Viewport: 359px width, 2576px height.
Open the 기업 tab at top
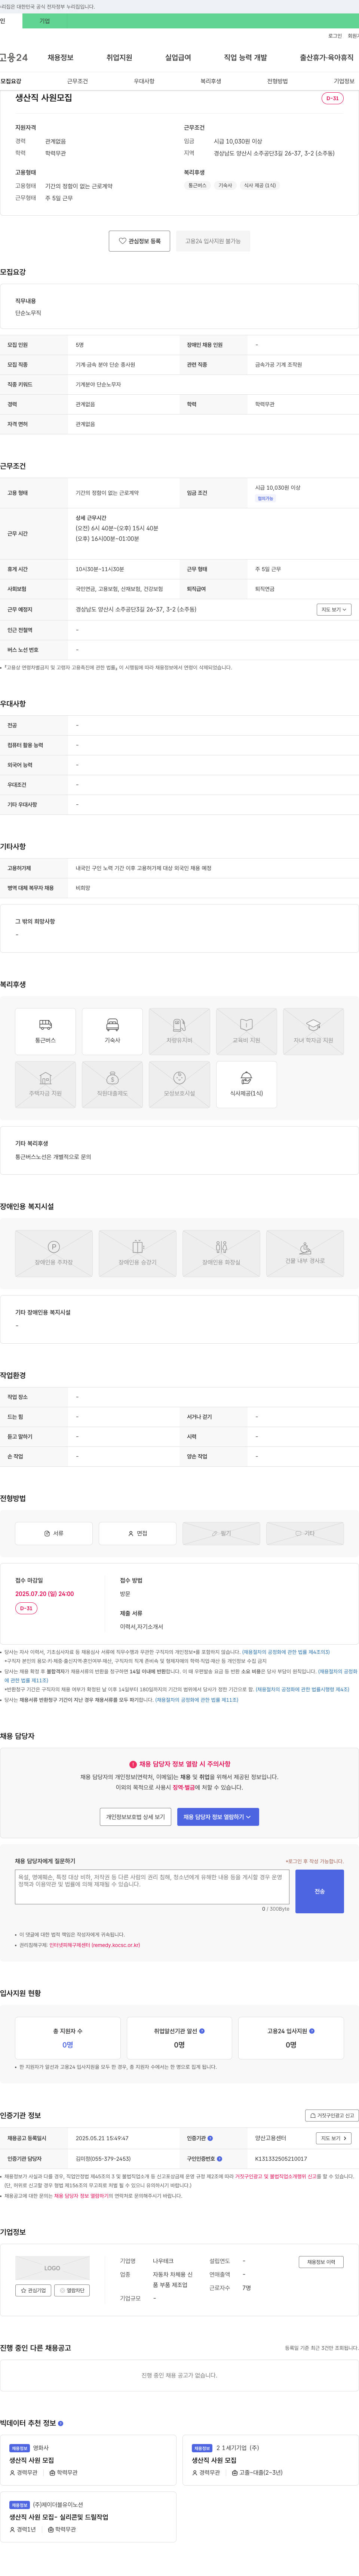click(44, 21)
